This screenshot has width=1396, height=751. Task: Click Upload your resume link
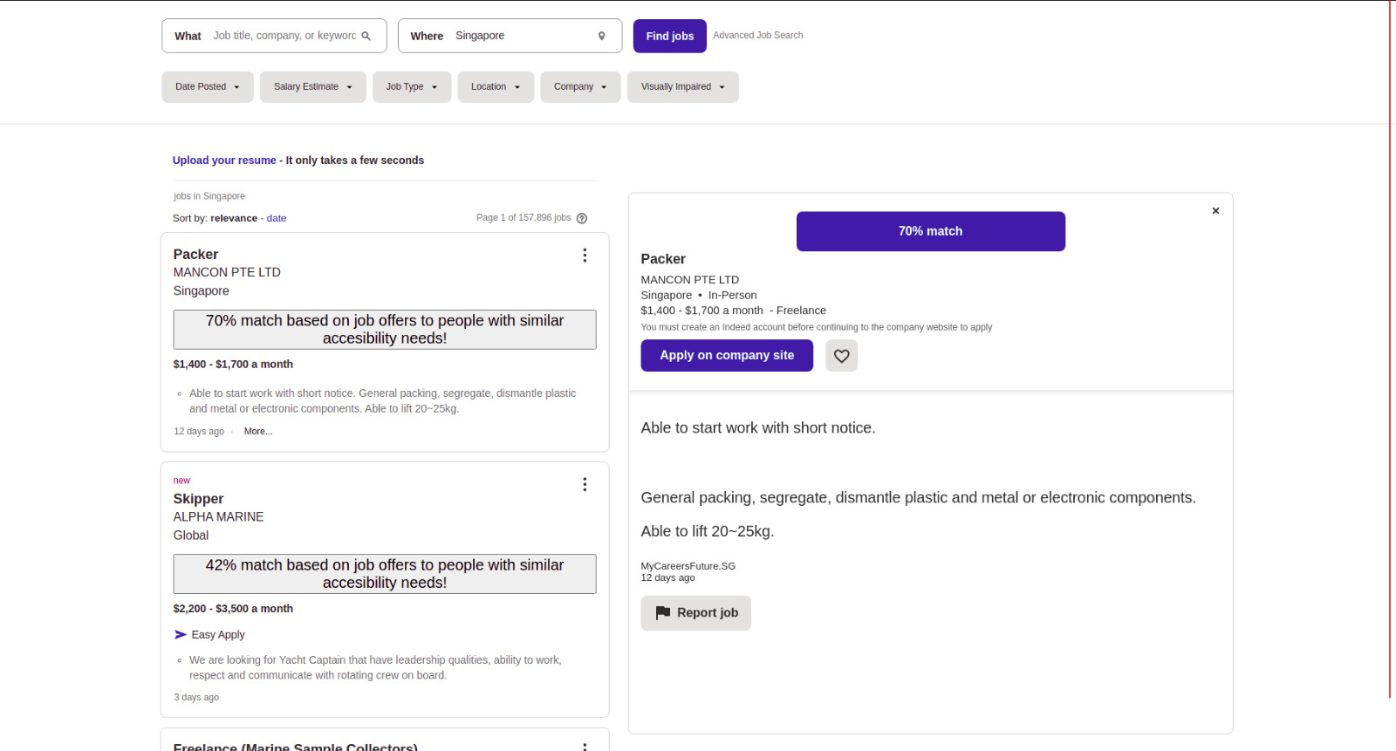[224, 160]
